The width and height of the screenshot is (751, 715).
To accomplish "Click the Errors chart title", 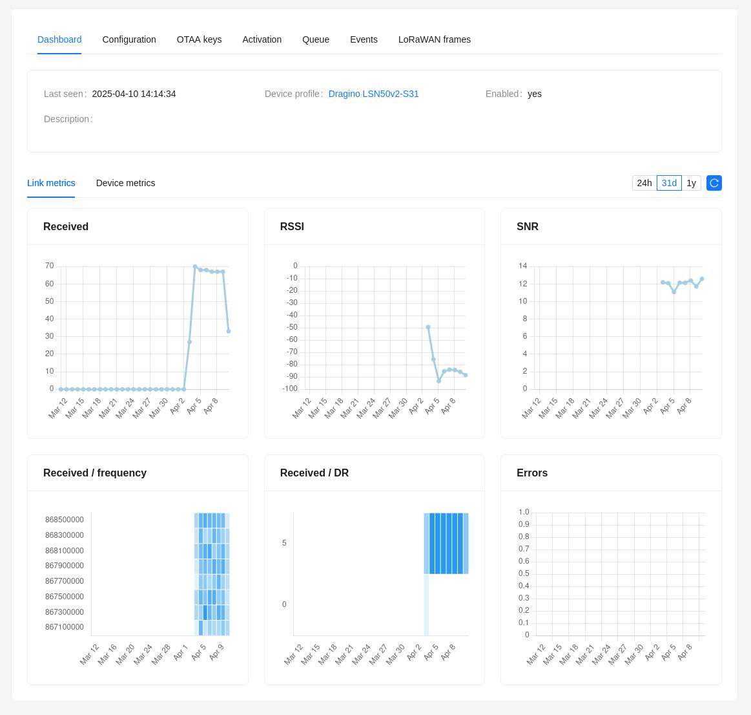I will click(x=532, y=473).
